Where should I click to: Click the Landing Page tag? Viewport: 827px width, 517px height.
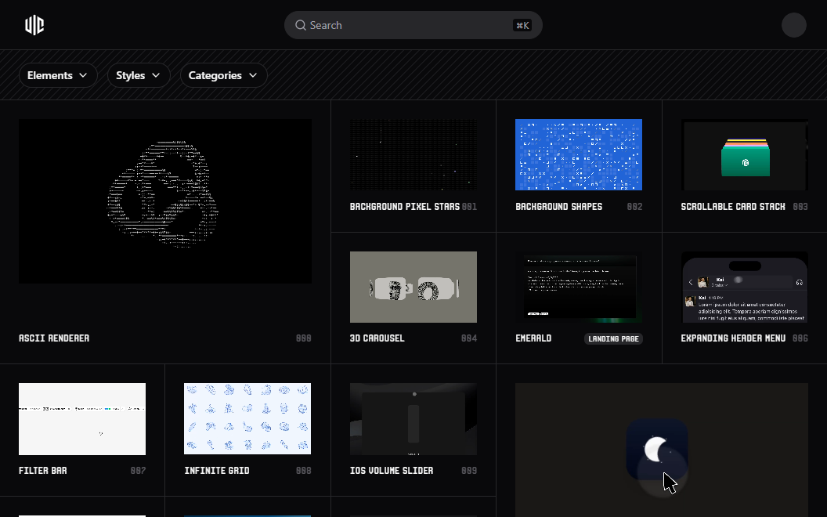[613, 338]
